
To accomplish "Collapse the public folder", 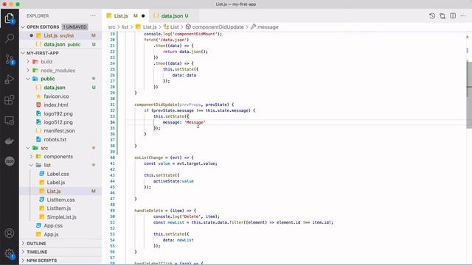I will [47, 79].
